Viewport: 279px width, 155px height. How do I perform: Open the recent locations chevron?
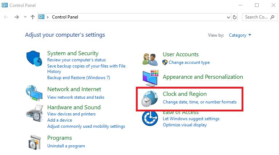tap(25, 17)
